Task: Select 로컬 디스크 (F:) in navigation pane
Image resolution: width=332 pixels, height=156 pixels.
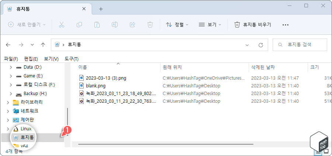Action: pyautogui.click(x=39, y=85)
